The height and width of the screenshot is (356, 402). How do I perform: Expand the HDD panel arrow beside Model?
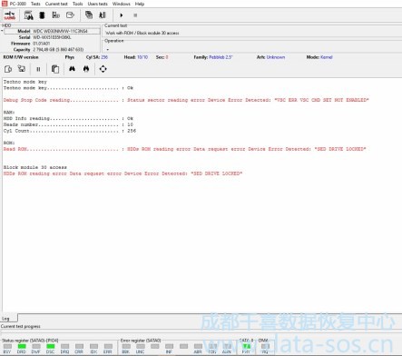coord(2,31)
